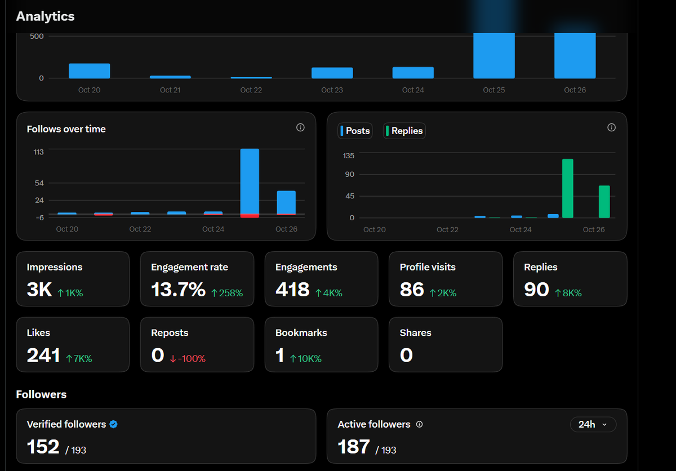Select the Bookmarks metric card

coord(322,345)
